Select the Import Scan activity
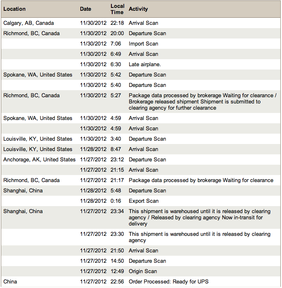This screenshot has height=288, width=282. point(143,44)
